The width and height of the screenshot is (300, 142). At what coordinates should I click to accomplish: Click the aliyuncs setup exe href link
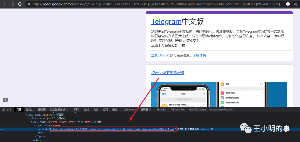[112, 130]
